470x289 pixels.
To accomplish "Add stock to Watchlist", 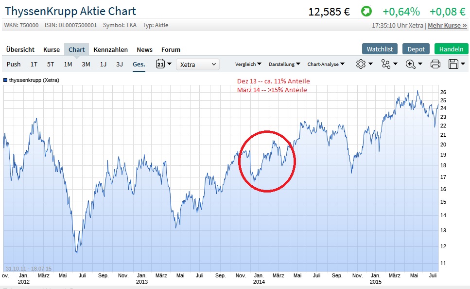I will click(x=380, y=49).
